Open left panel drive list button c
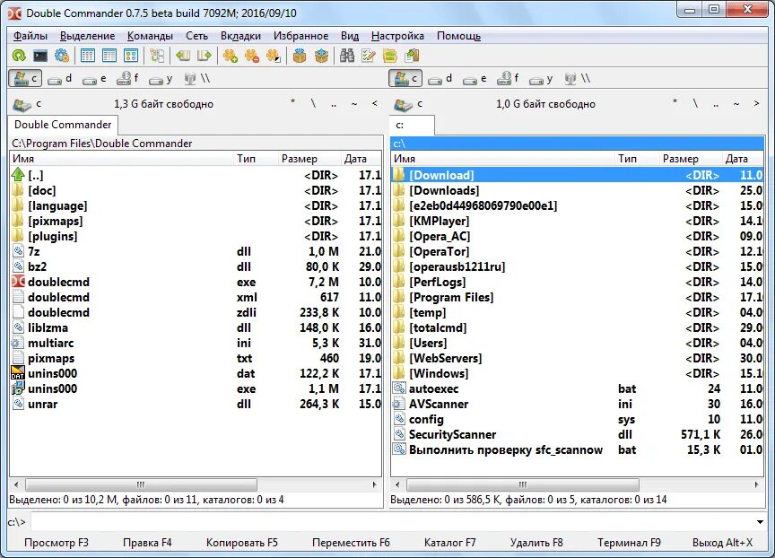775x558 pixels. [x=27, y=104]
